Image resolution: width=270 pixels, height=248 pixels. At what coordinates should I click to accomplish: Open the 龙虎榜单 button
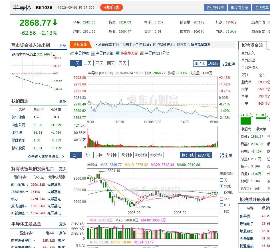click(261, 8)
